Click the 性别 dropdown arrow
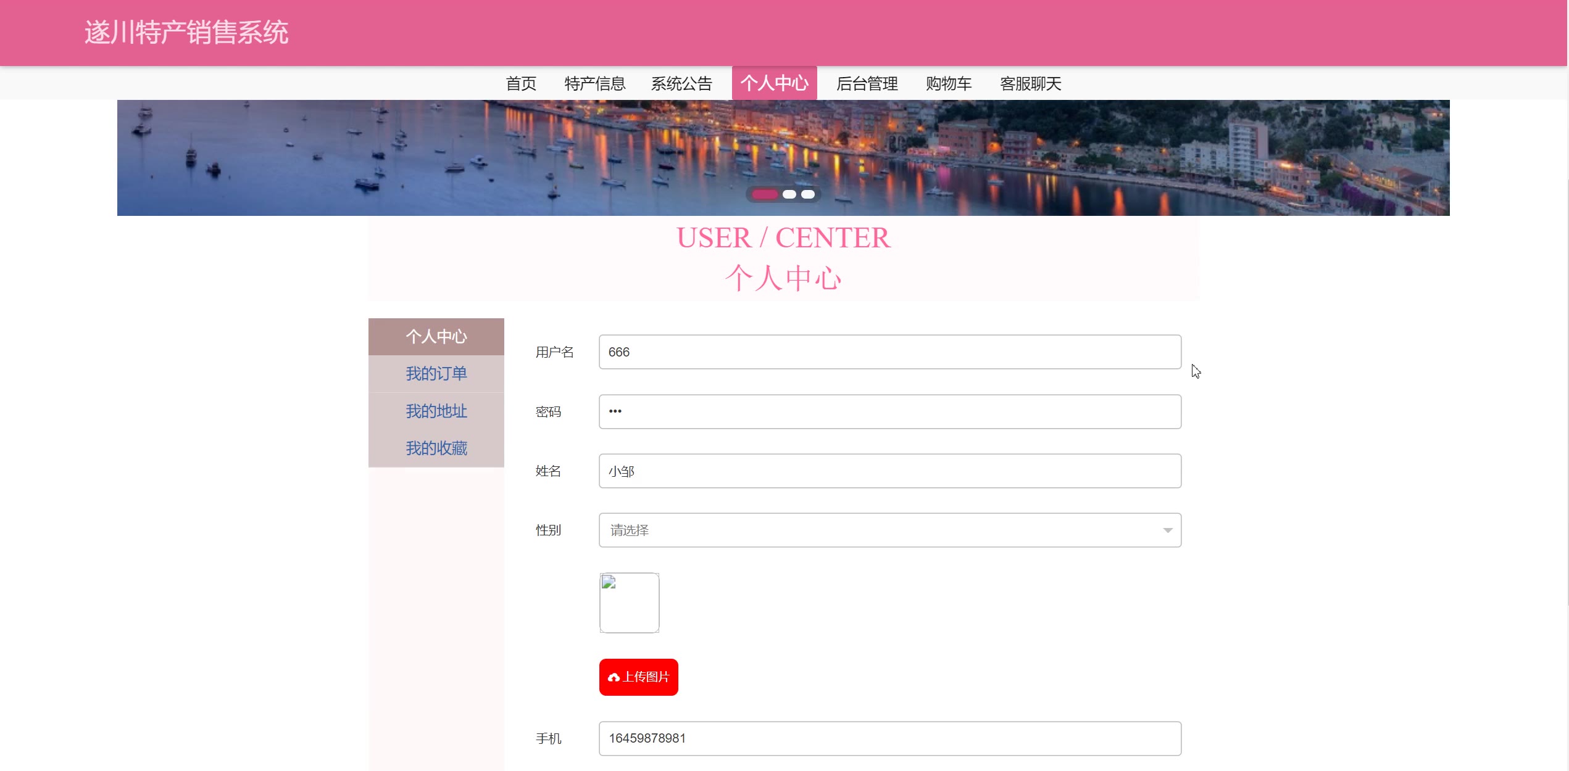 point(1167,530)
